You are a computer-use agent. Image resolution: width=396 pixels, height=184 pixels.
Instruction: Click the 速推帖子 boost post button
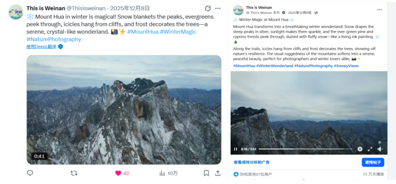[x=373, y=162]
